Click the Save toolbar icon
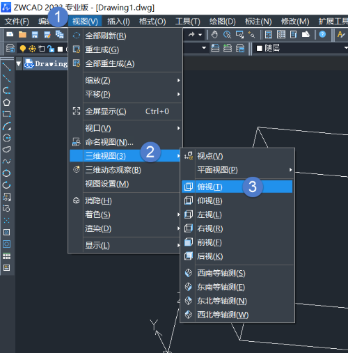Image resolution: width=348 pixels, height=353 pixels. pos(35,35)
